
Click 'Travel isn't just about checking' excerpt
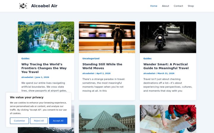[168, 85]
